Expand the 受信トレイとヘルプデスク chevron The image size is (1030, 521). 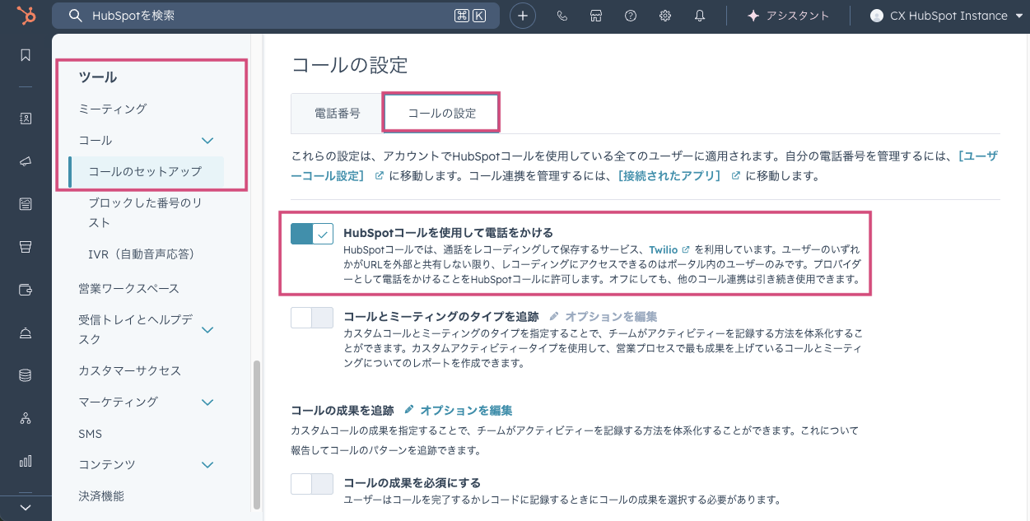point(208,330)
